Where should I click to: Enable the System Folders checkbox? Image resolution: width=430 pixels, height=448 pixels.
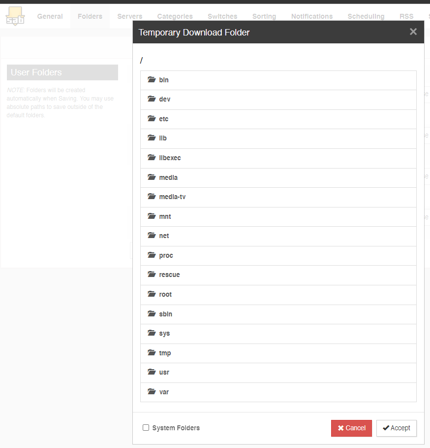(146, 427)
